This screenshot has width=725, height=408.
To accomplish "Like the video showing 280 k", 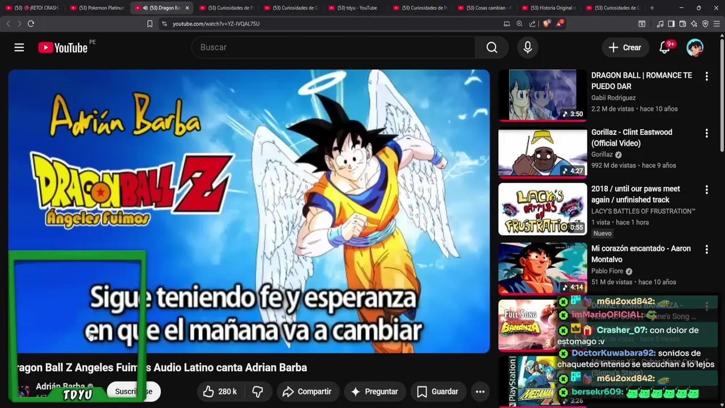I will [x=220, y=392].
